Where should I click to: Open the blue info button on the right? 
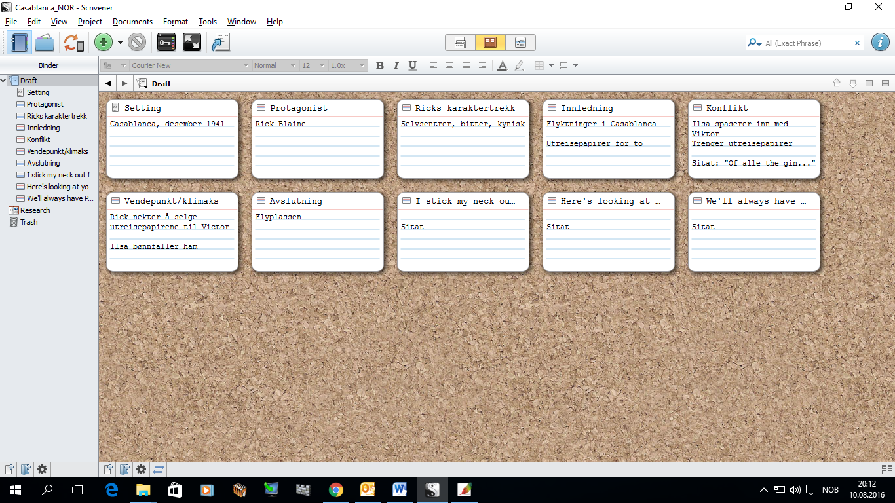(880, 43)
